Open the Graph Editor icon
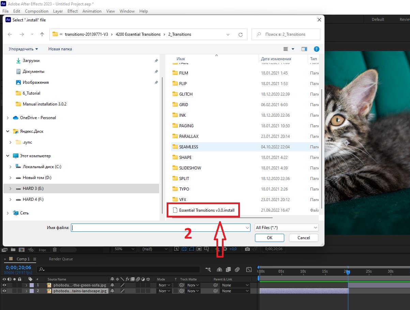Viewport: 410px width, 310px height. click(x=249, y=270)
